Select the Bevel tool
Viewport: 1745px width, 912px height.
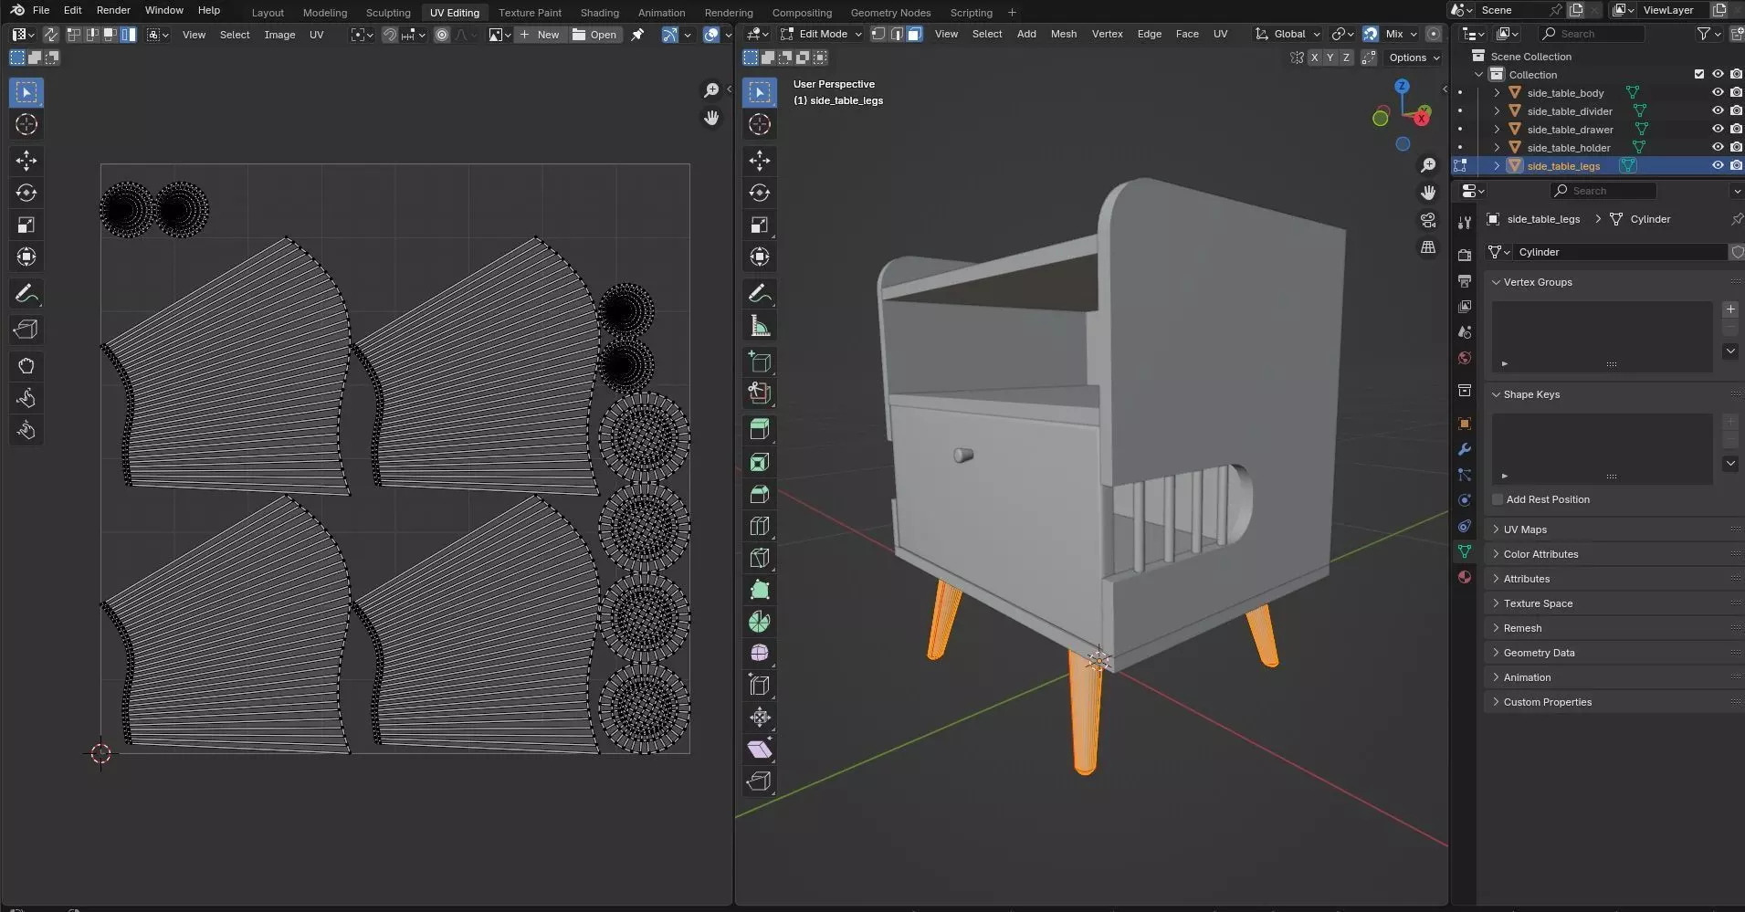[760, 494]
